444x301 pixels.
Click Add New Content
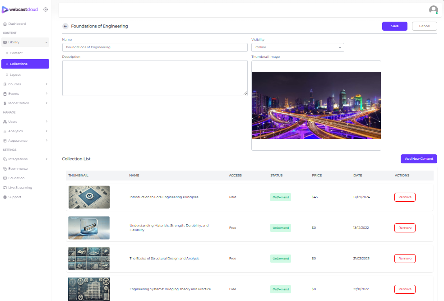click(419, 159)
